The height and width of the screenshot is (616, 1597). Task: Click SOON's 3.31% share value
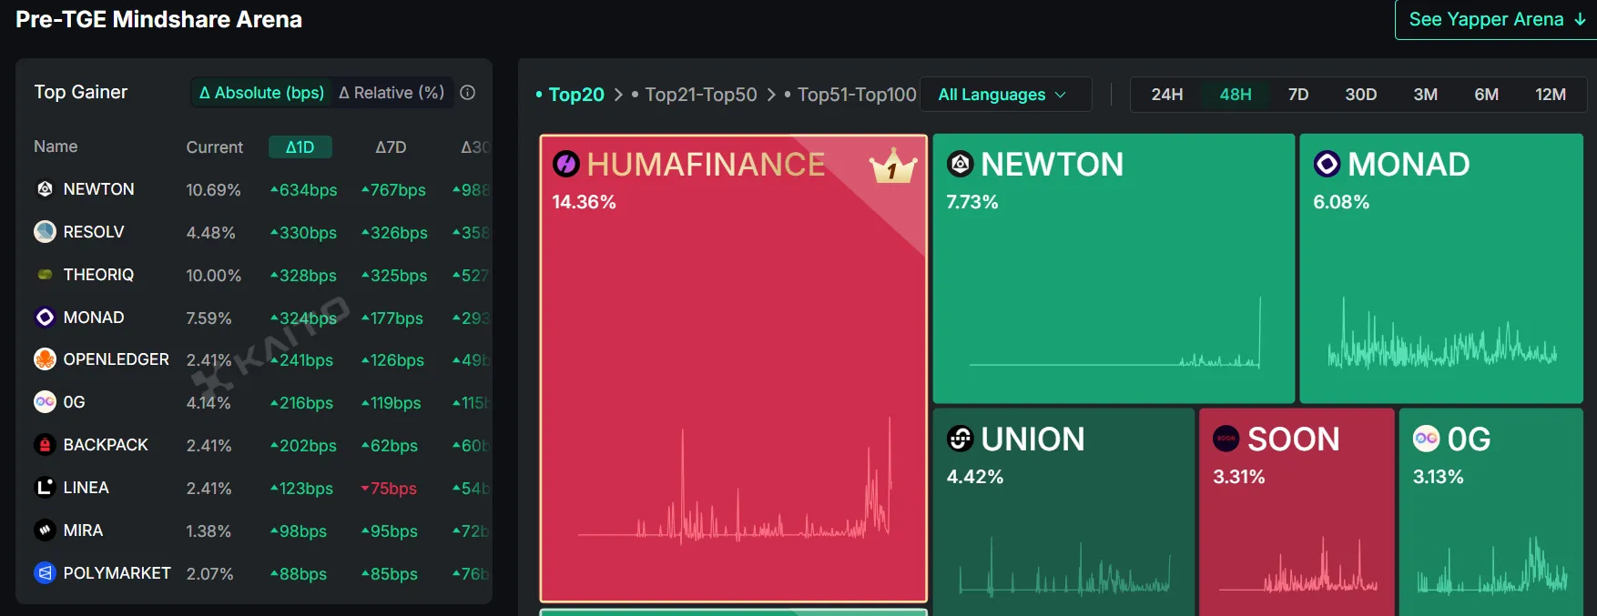(x=1238, y=477)
